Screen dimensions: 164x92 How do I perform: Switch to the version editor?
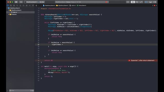pyautogui.click(x=141, y=2)
